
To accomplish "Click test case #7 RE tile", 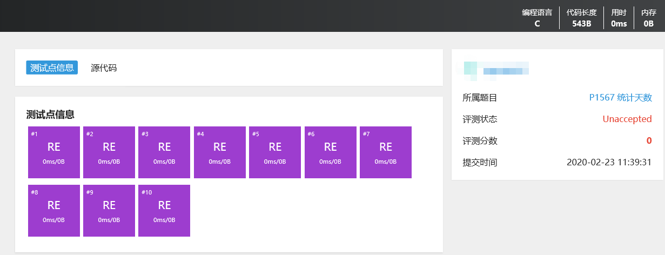I will click(386, 152).
